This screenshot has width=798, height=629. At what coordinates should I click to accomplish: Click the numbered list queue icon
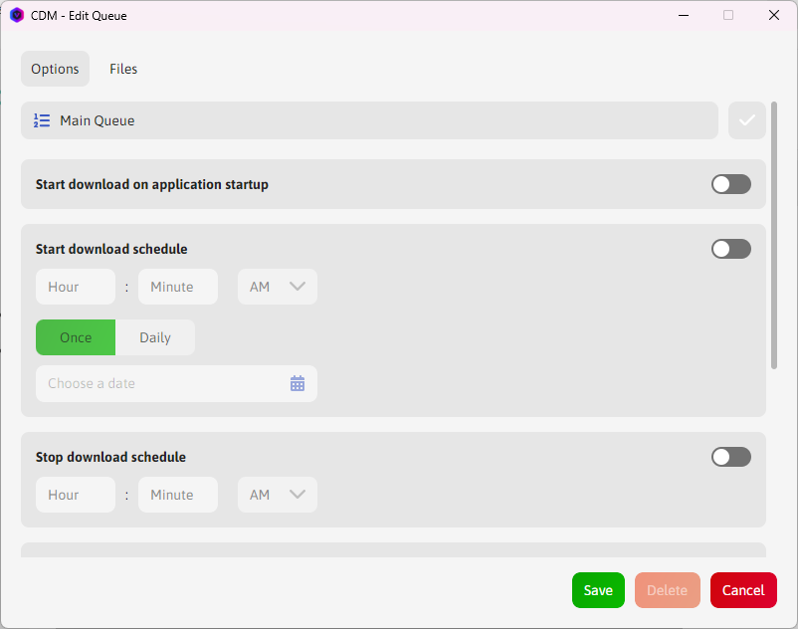click(42, 120)
